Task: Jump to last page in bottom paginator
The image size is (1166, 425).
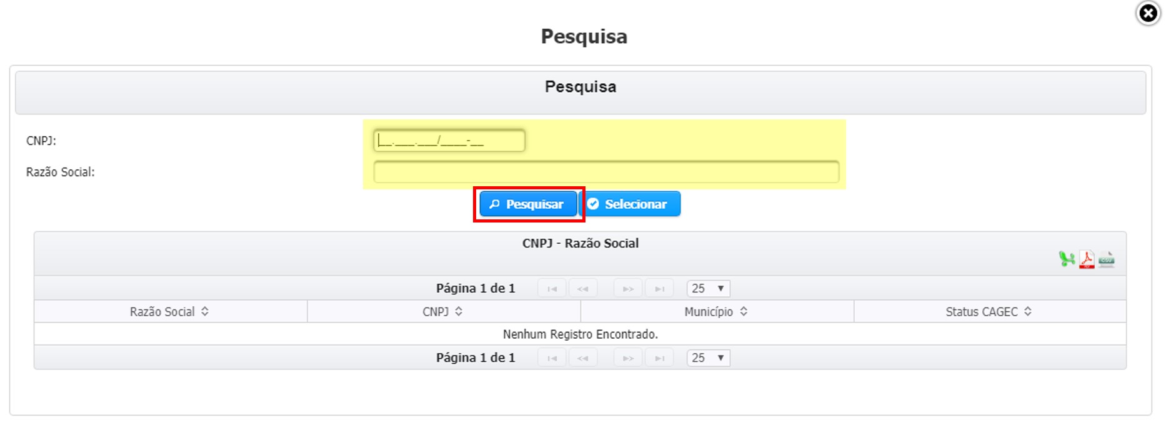Action: (659, 357)
